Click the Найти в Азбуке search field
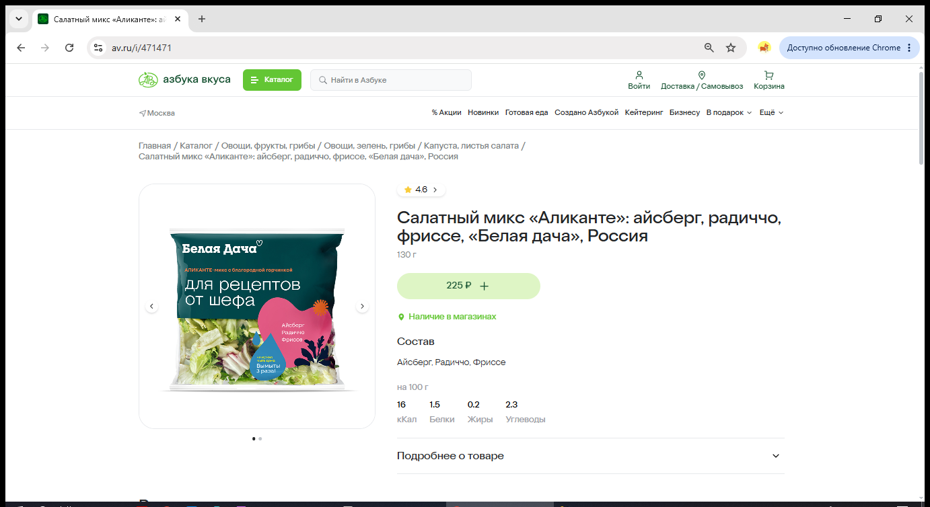The image size is (930, 507). pyautogui.click(x=391, y=80)
